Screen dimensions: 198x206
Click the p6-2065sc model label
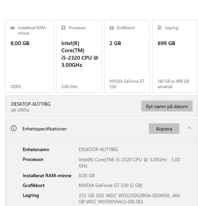pos(20,110)
